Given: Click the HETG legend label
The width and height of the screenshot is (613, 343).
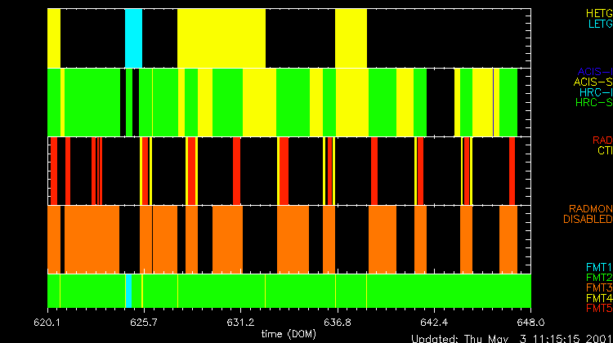Looking at the screenshot, I should [599, 14].
